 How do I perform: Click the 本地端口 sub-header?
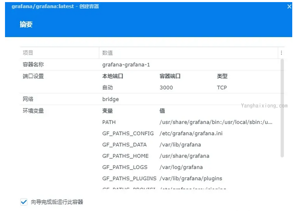click(113, 76)
